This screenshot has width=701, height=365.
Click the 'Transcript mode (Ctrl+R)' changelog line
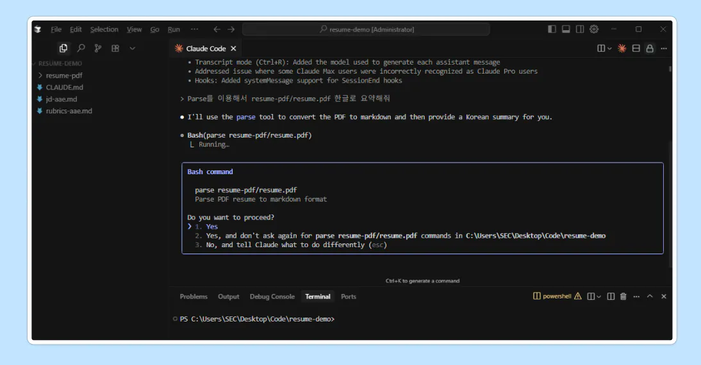(x=347, y=62)
